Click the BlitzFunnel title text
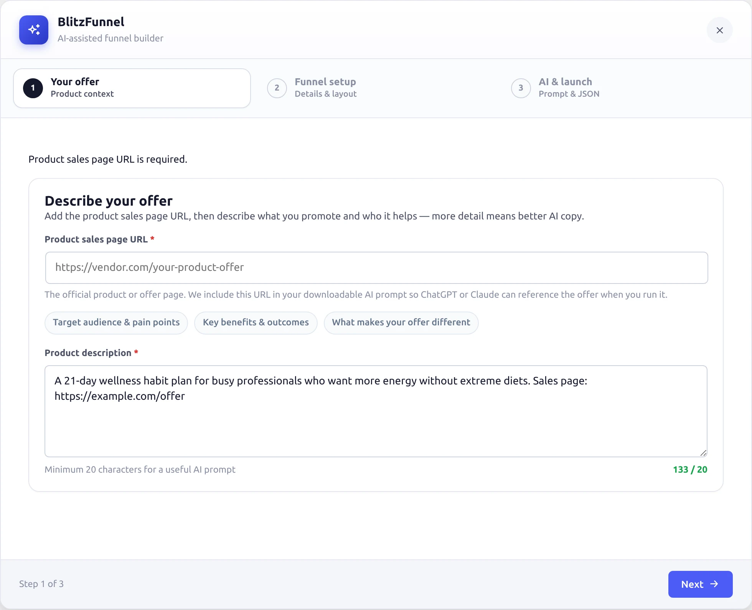The height and width of the screenshot is (610, 752). coord(91,22)
